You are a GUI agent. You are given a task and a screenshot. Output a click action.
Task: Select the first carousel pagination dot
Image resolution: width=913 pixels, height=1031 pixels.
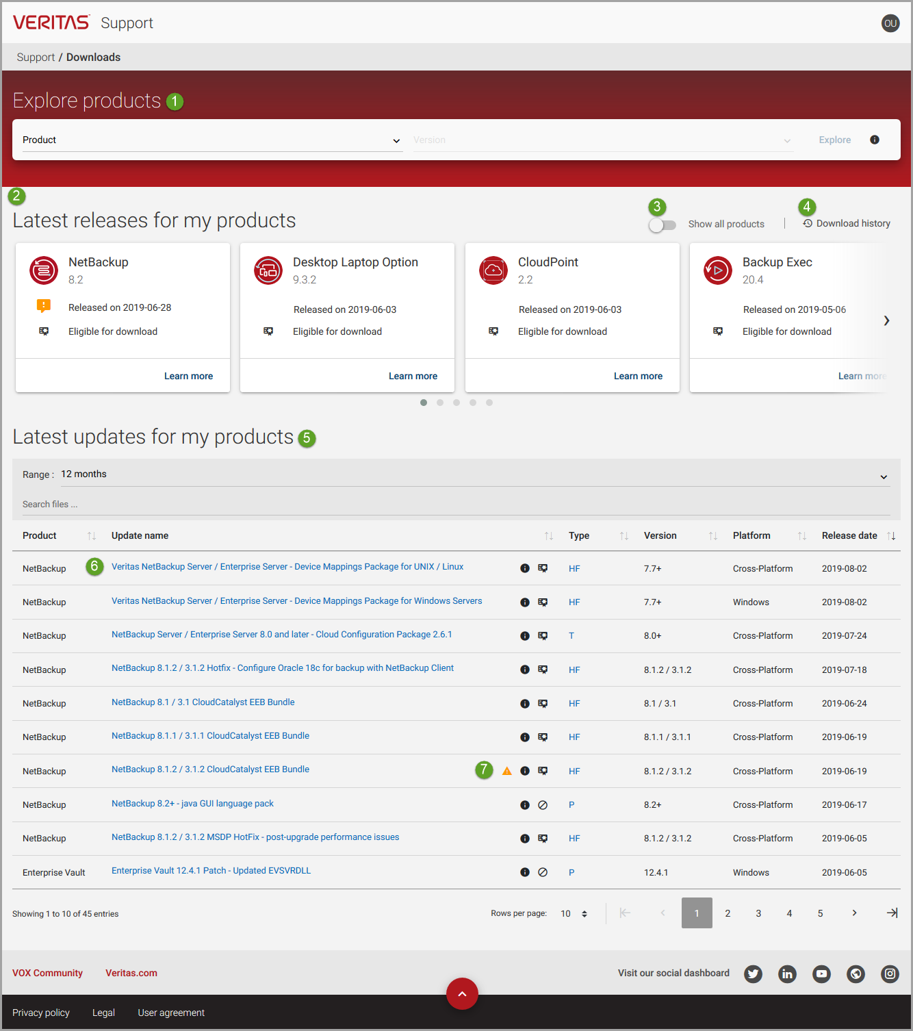pos(424,403)
